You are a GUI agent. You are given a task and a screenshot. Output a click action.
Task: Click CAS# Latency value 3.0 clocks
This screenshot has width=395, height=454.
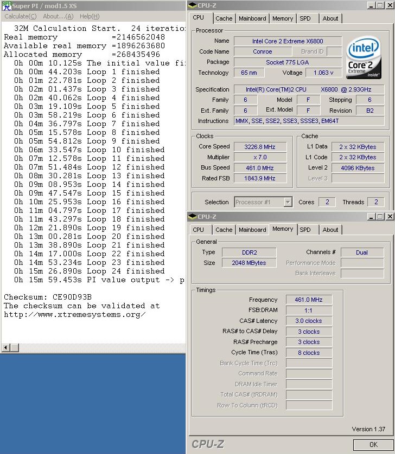point(309,321)
